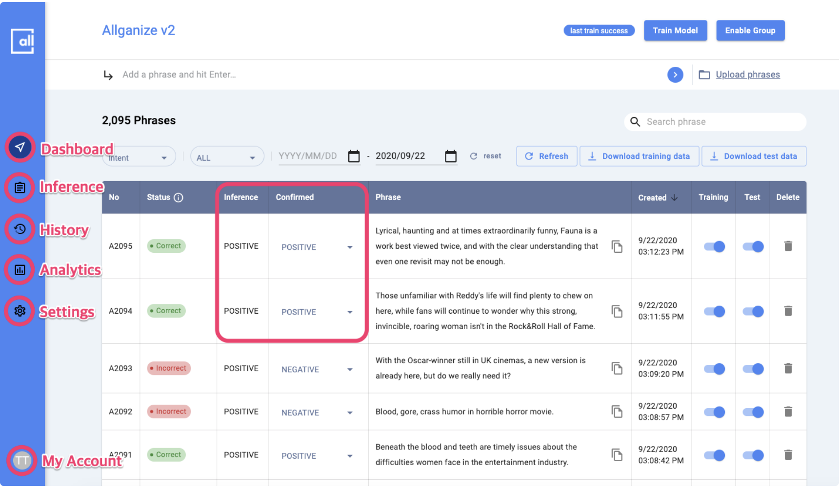Delete row A2094 with trash icon
The width and height of the screenshot is (840, 488).
788,311
